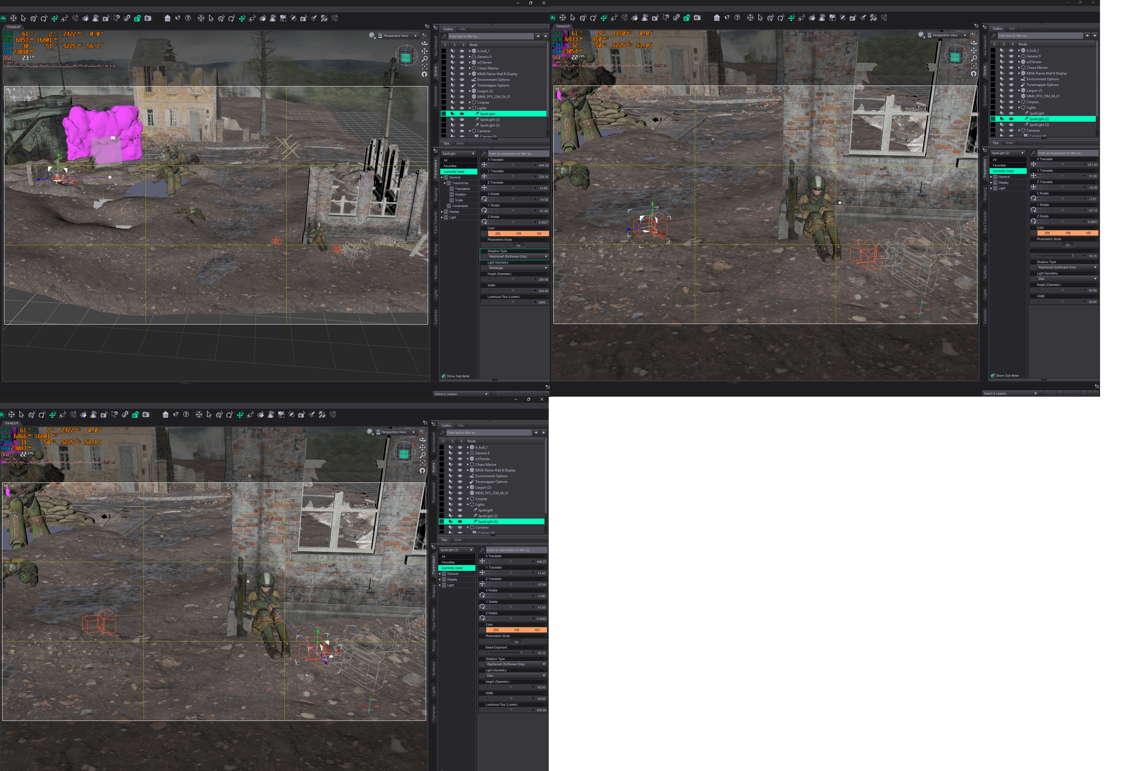Switch to Info tab in top-left Scene pane
The image size is (1142, 771).
pyautogui.click(x=463, y=29)
